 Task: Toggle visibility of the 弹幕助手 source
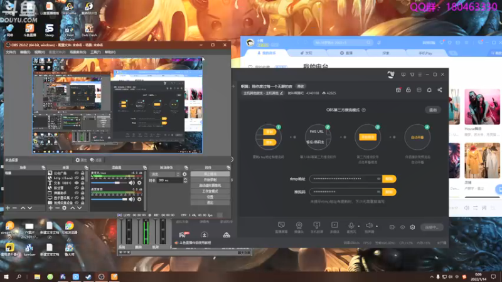[77, 193]
